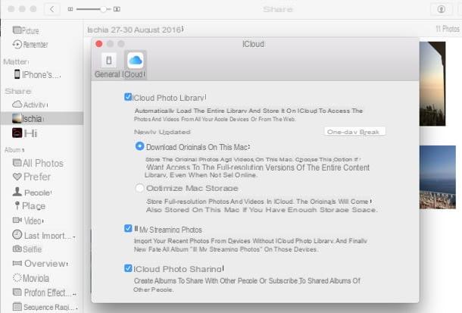Select the Ischia shared album thumbnail
This screenshot has height=313, width=462.
tap(17, 118)
